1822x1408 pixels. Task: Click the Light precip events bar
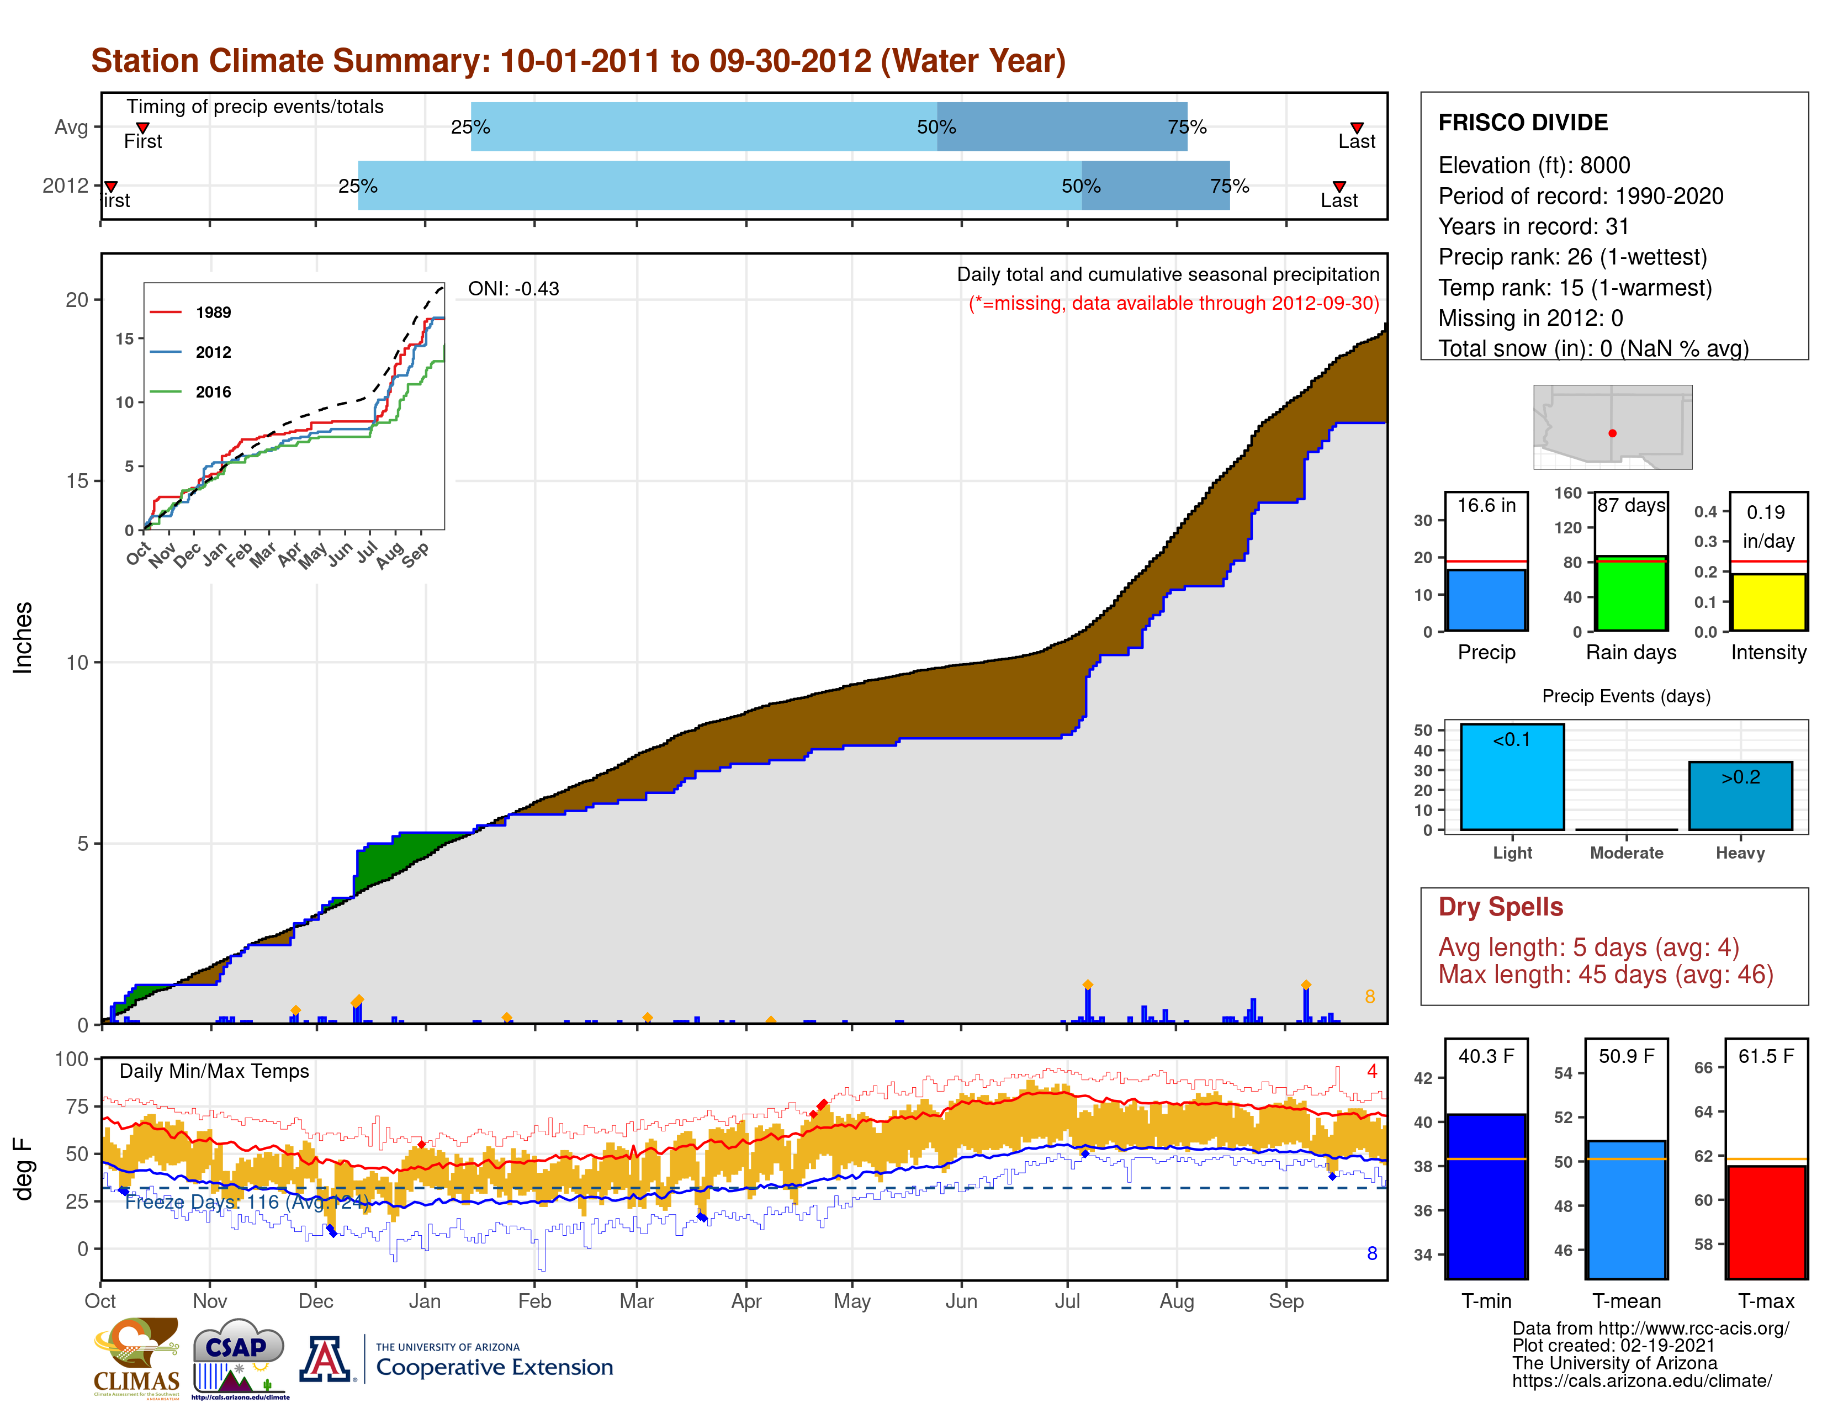(1512, 776)
